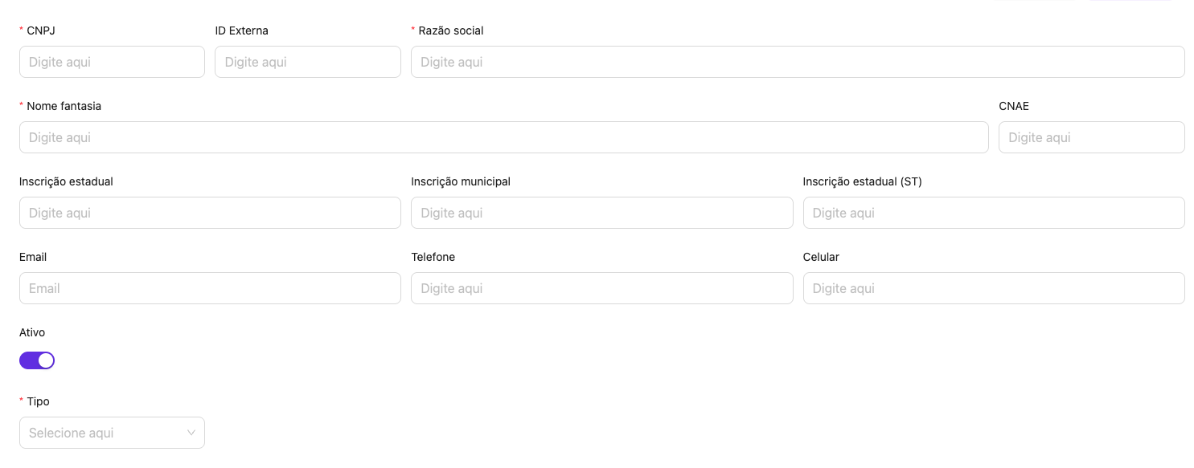Click the 'Inscrição municipal' label text
The width and height of the screenshot is (1194, 468).
(x=461, y=181)
